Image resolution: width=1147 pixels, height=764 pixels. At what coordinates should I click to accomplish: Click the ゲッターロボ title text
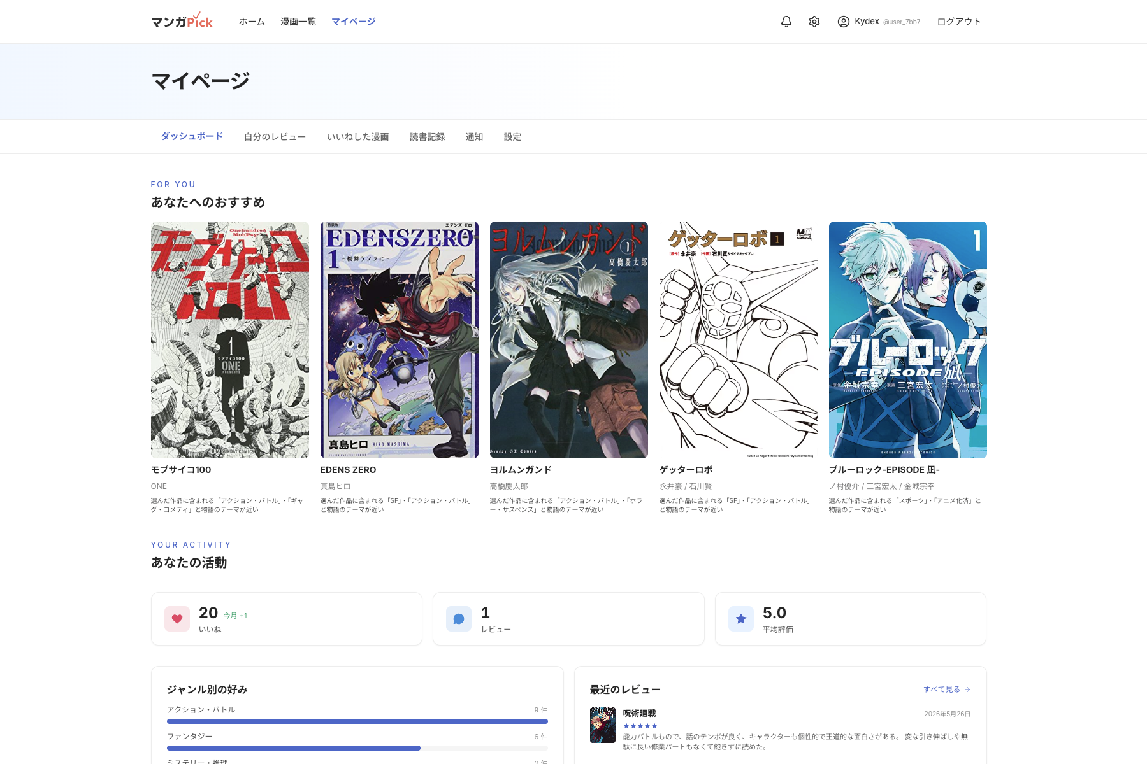[686, 470]
